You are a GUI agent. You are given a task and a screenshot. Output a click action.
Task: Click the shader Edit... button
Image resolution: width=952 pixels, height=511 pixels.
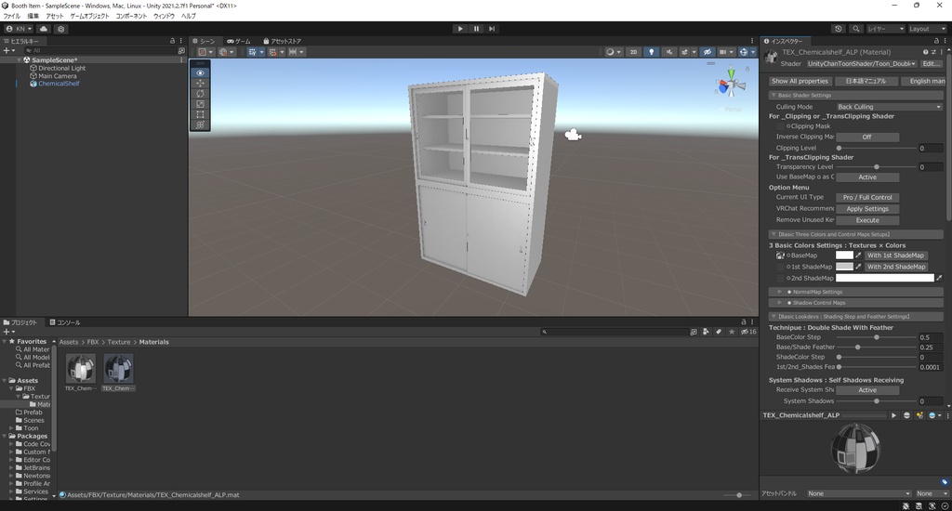pos(932,64)
